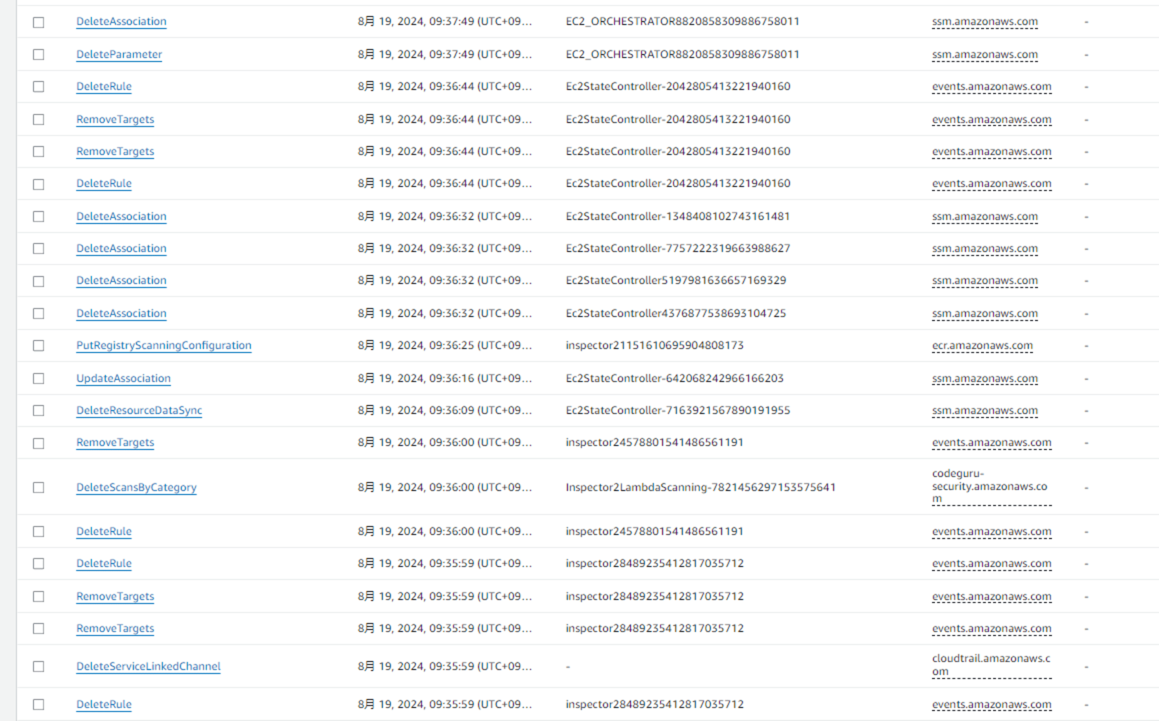Screen dimensions: 1159x721
Task: Open the DeleteParameter event details
Action: (x=119, y=54)
